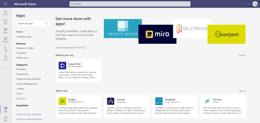Open Popular on Teams
260x123 pixels.
coord(25,48)
